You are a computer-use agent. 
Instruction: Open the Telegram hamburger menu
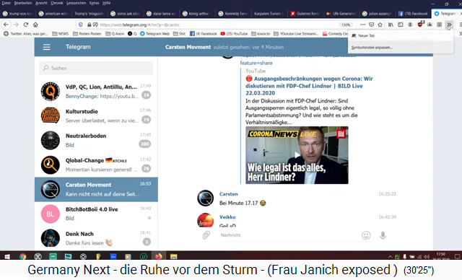pyautogui.click(x=46, y=47)
